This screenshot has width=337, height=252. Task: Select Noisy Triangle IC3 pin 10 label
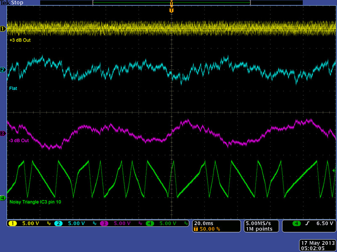click(x=35, y=202)
